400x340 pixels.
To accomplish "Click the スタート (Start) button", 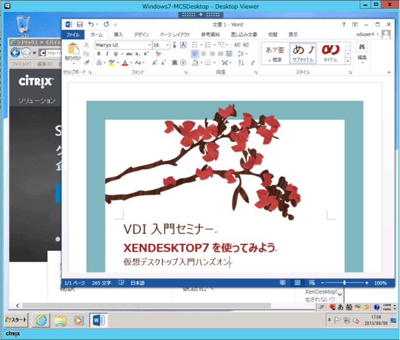I will point(16,320).
